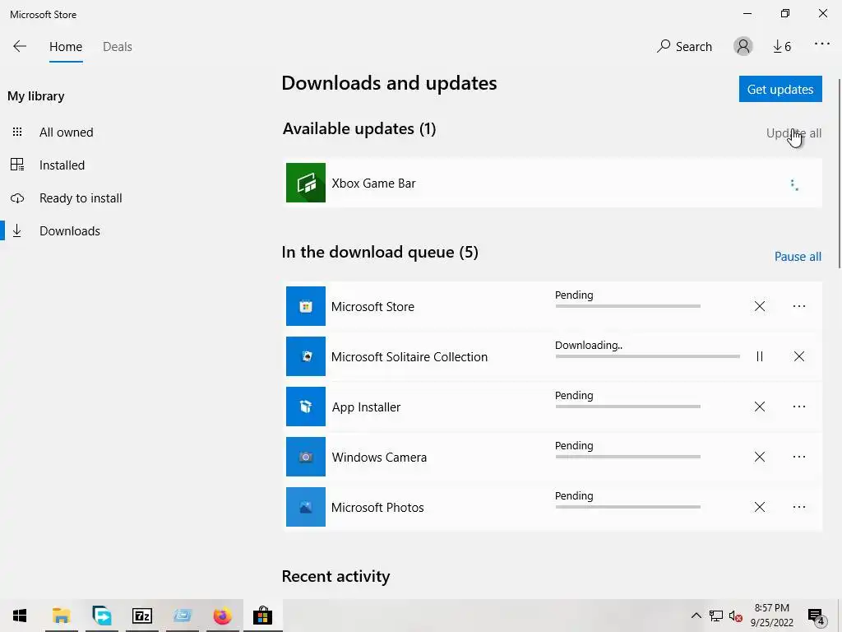Click the Microsoft Photos tile icon
Viewport: 842px width, 632px height.
pyautogui.click(x=306, y=507)
